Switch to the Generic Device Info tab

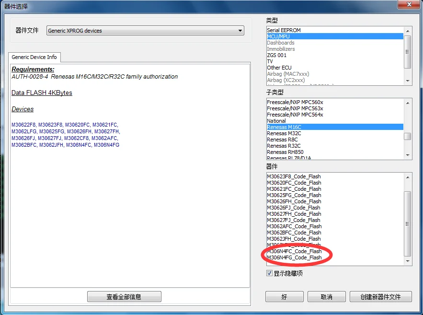tap(34, 57)
